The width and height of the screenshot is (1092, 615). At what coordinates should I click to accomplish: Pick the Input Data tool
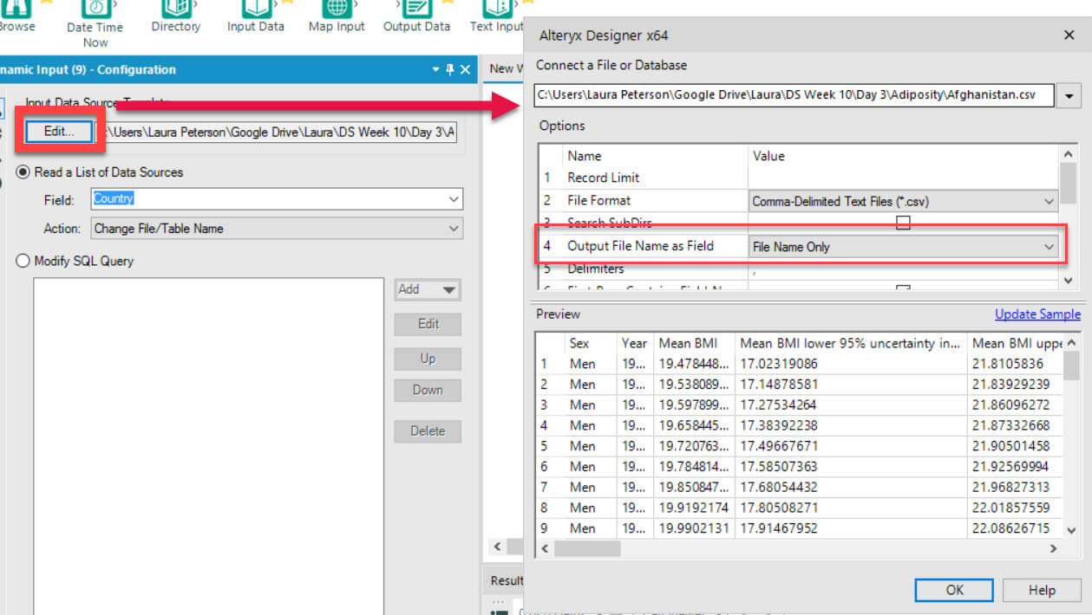(255, 9)
